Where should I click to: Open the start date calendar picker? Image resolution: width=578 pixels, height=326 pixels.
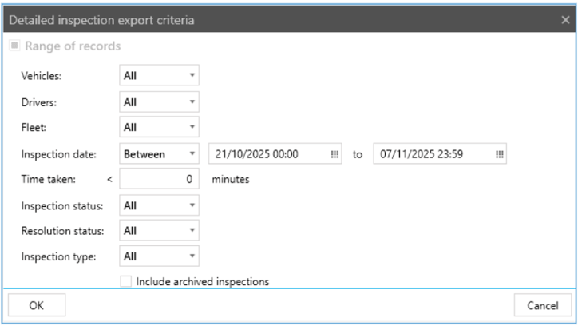point(335,154)
